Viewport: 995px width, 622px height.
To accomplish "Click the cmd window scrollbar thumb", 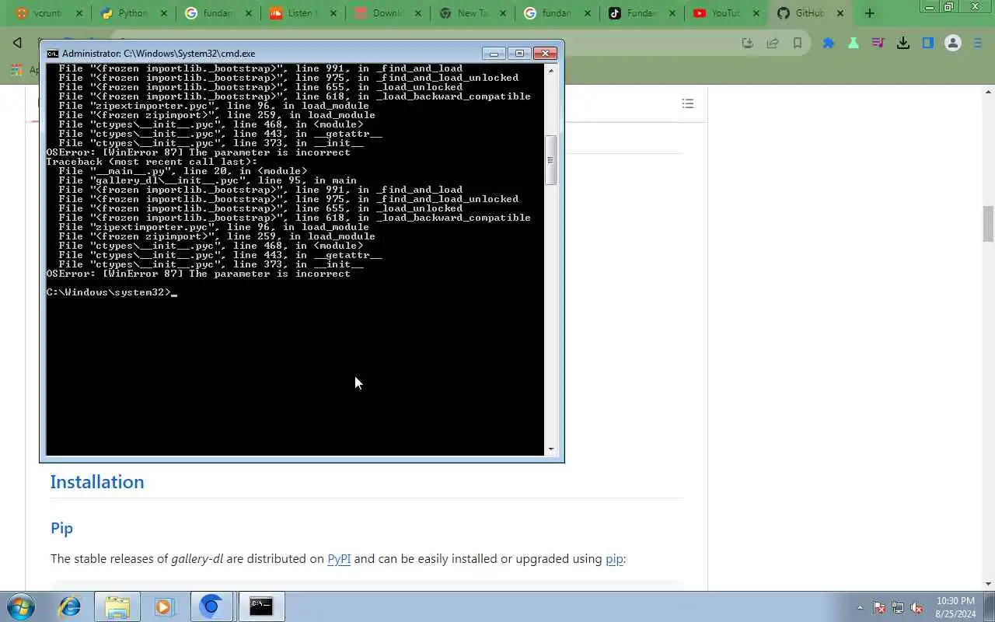I will (551, 160).
